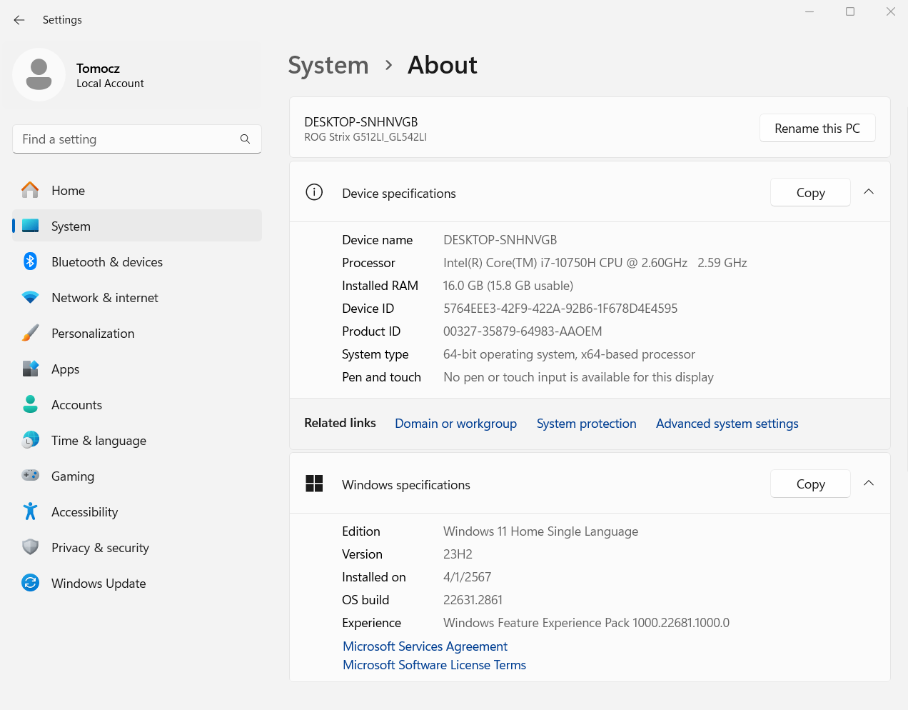Click the Accessibility figure icon

30,511
